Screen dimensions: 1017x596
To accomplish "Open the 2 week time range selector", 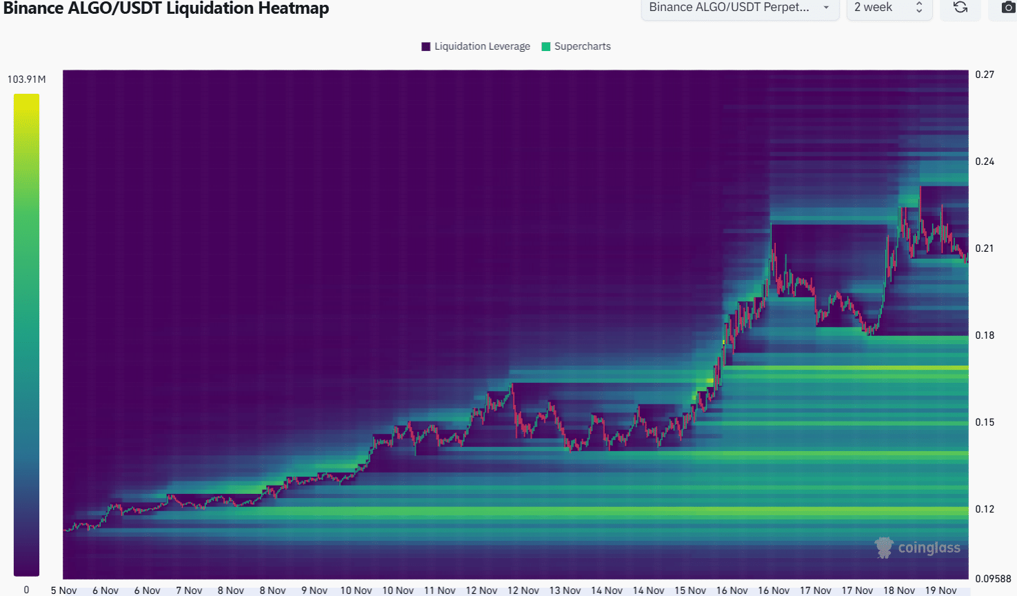I will [889, 8].
